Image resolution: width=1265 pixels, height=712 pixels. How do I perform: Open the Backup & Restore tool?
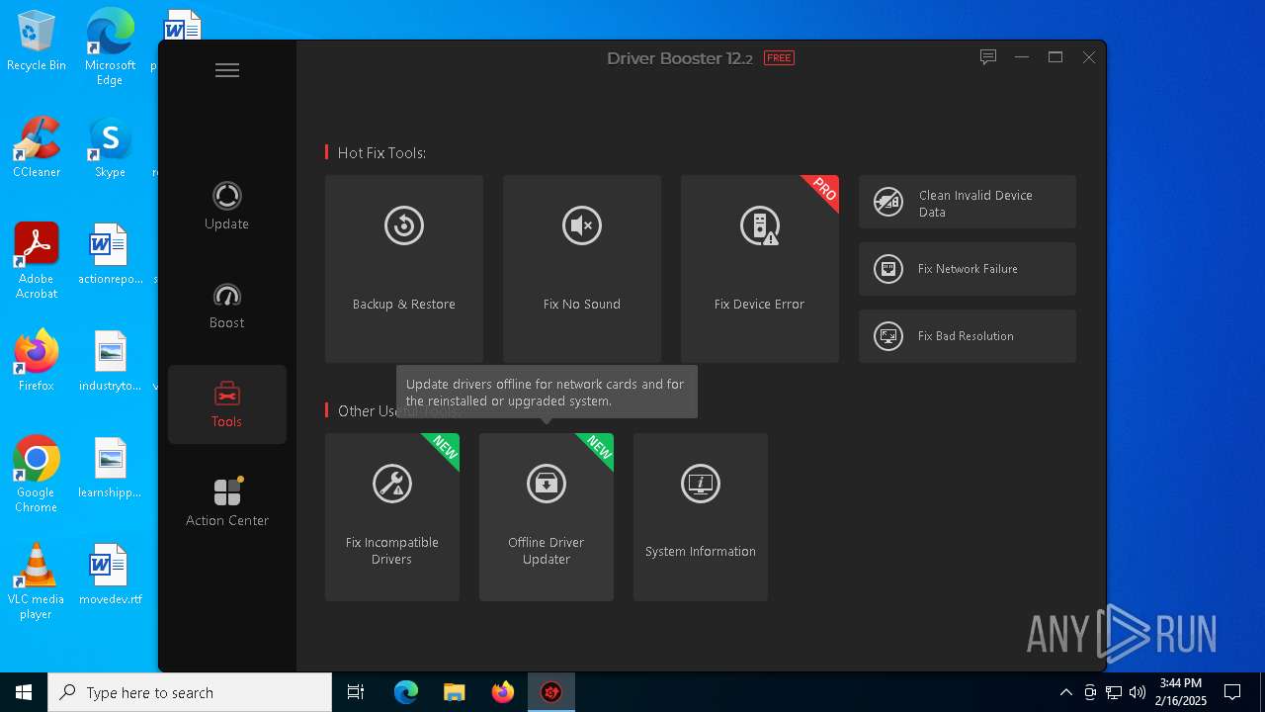[x=404, y=269]
